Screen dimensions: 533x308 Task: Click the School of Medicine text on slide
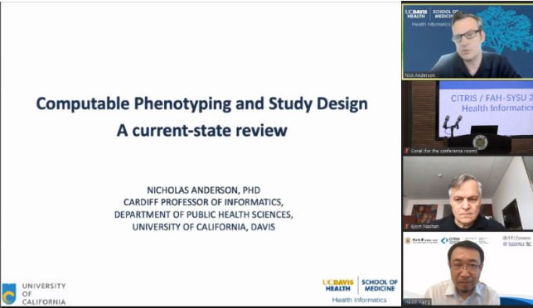click(x=380, y=286)
